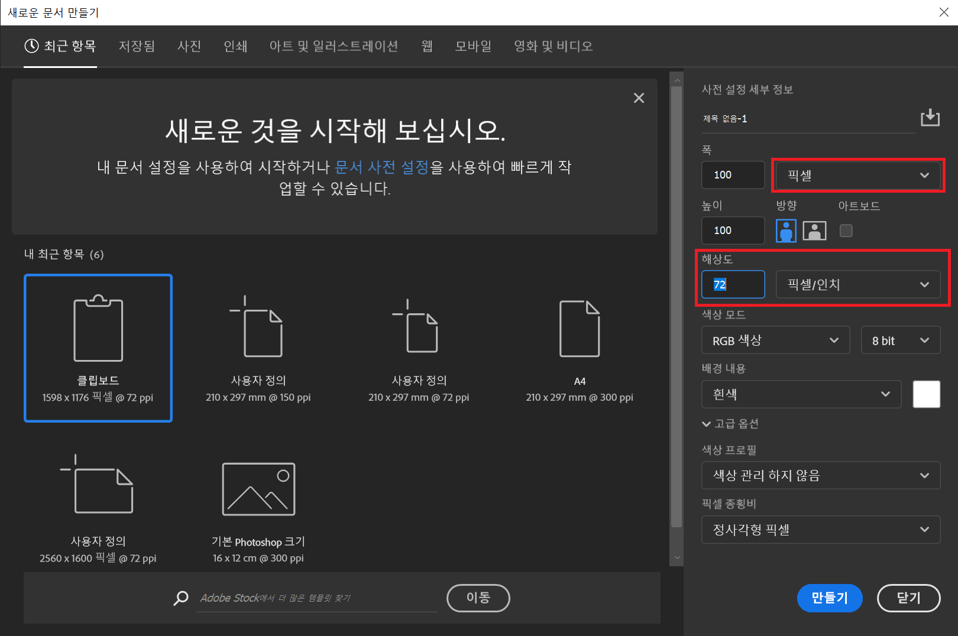Viewport: 958px width, 636px height.
Task: Click the save preset icon next to document title
Action: point(930,118)
